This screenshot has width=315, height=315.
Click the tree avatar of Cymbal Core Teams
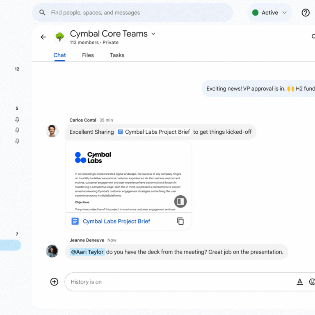[x=60, y=37]
